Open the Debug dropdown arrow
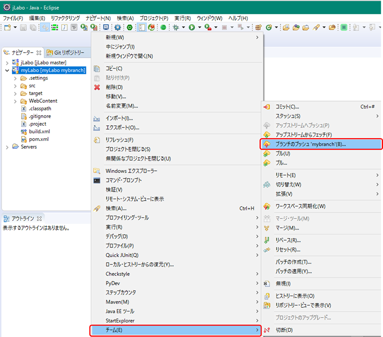 point(183,28)
